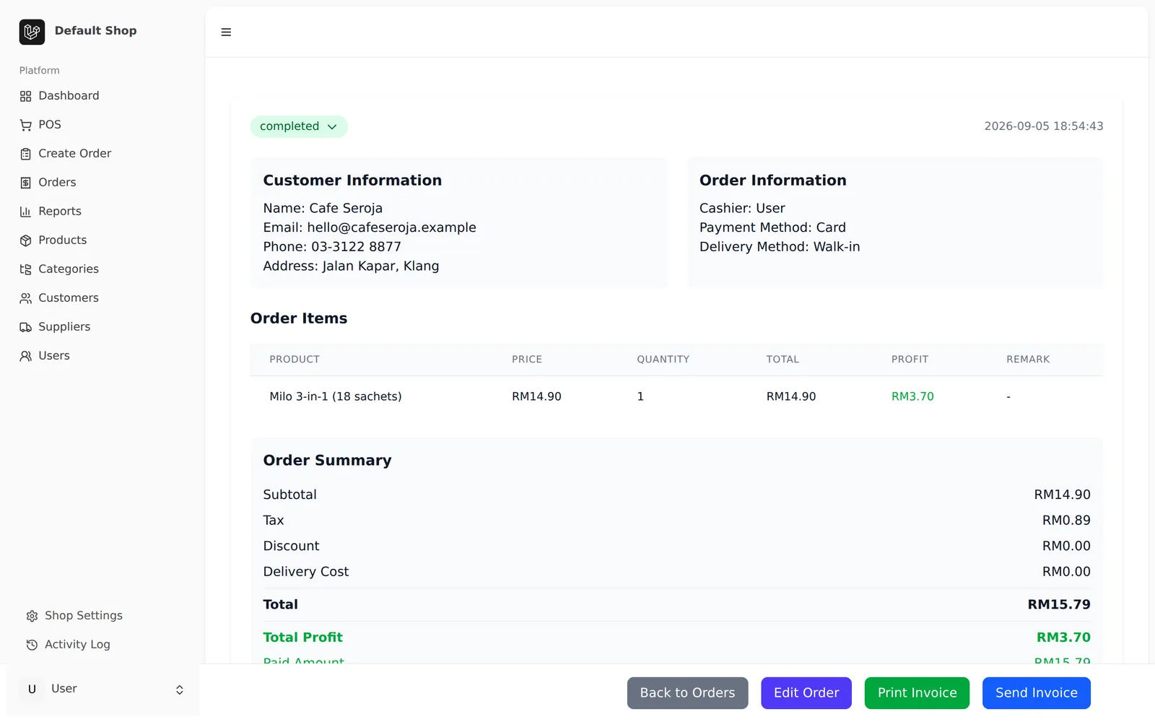This screenshot has height=722, width=1155.
Task: Click the Shop Settings gear icon
Action: tap(32, 616)
